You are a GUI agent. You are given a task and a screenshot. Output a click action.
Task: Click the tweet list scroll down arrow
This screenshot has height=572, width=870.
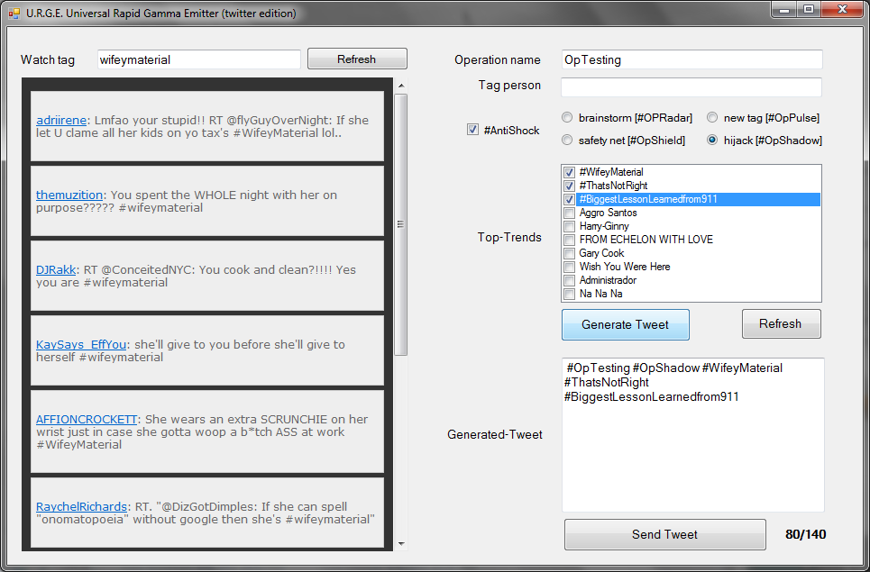401,543
